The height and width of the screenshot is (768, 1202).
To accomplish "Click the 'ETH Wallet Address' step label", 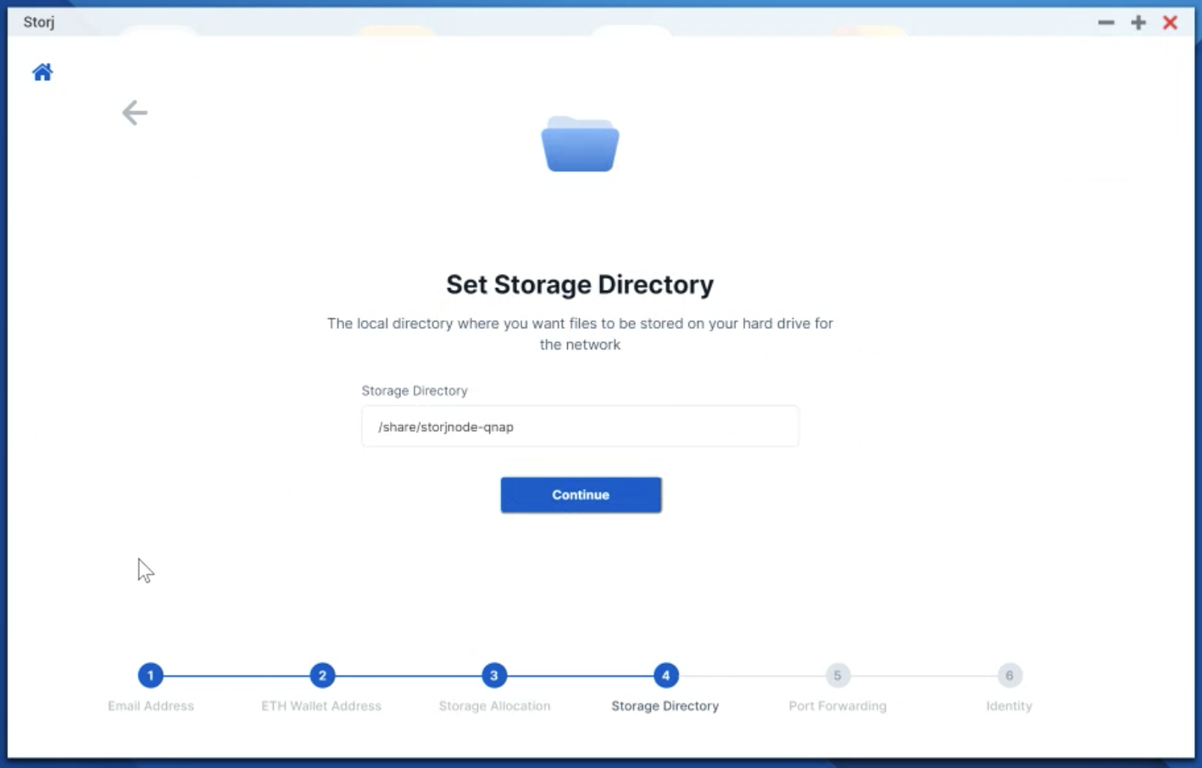I will (321, 706).
